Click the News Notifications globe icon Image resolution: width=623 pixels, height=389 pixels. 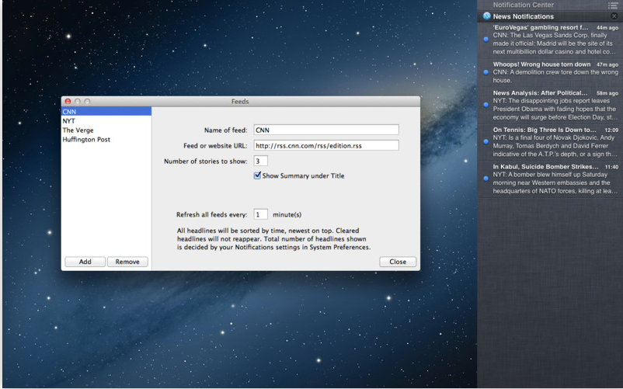point(487,16)
